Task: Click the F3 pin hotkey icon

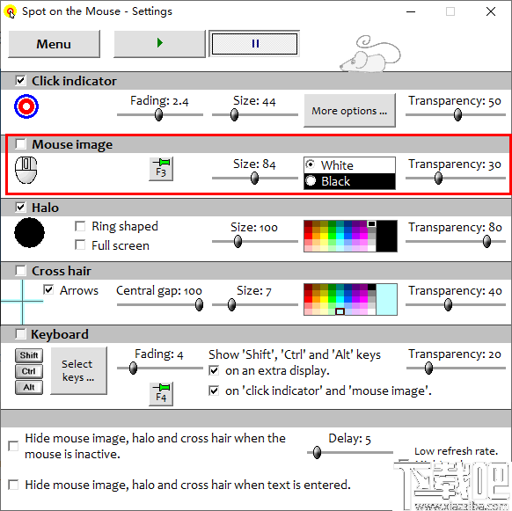Action: 161,169
